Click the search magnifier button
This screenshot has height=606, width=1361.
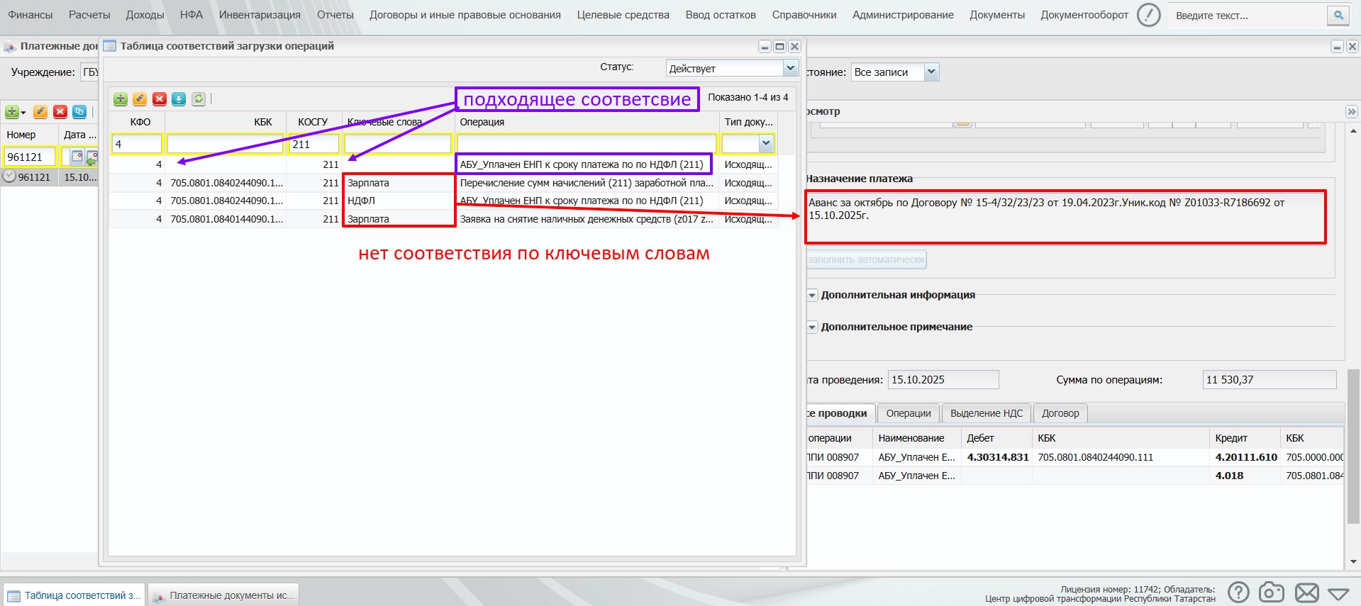click(x=1338, y=15)
